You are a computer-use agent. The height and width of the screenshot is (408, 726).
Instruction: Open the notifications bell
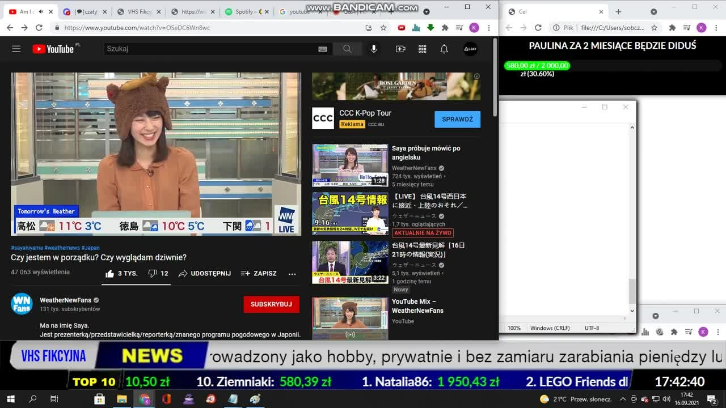tap(444, 49)
